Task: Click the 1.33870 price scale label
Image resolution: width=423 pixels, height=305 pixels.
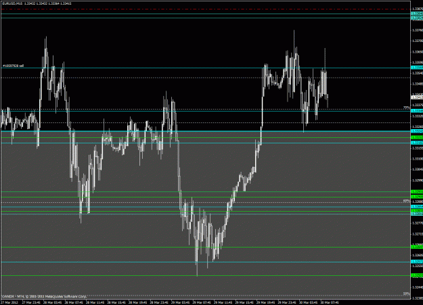Action: coord(417,9)
